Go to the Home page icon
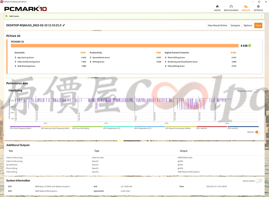The height and width of the screenshot is (197, 269). [217, 6]
